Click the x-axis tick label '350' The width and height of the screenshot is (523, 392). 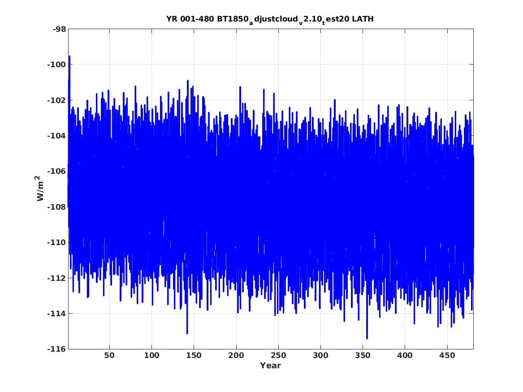point(363,356)
